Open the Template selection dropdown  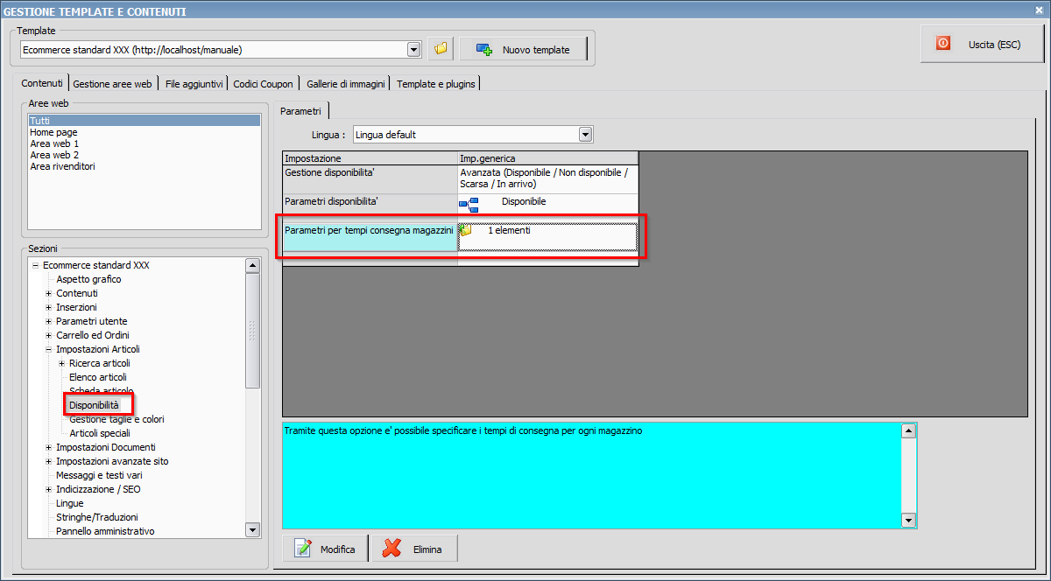(x=414, y=50)
